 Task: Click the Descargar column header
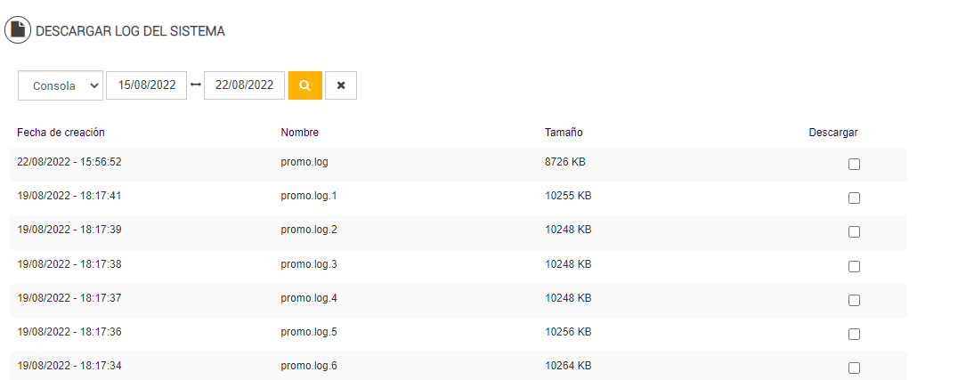[832, 133]
